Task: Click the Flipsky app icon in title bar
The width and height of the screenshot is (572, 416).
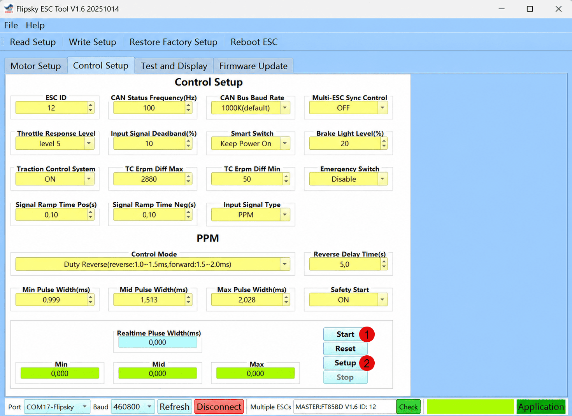Action: [x=9, y=9]
